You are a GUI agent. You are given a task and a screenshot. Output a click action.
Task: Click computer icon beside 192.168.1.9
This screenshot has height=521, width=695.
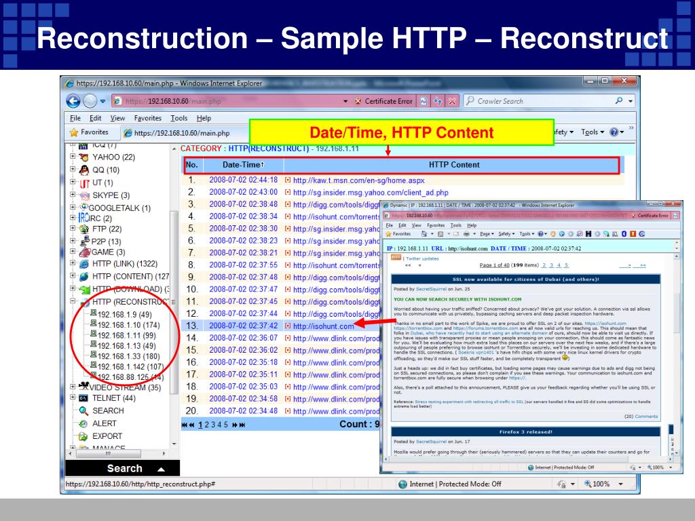click(x=94, y=313)
